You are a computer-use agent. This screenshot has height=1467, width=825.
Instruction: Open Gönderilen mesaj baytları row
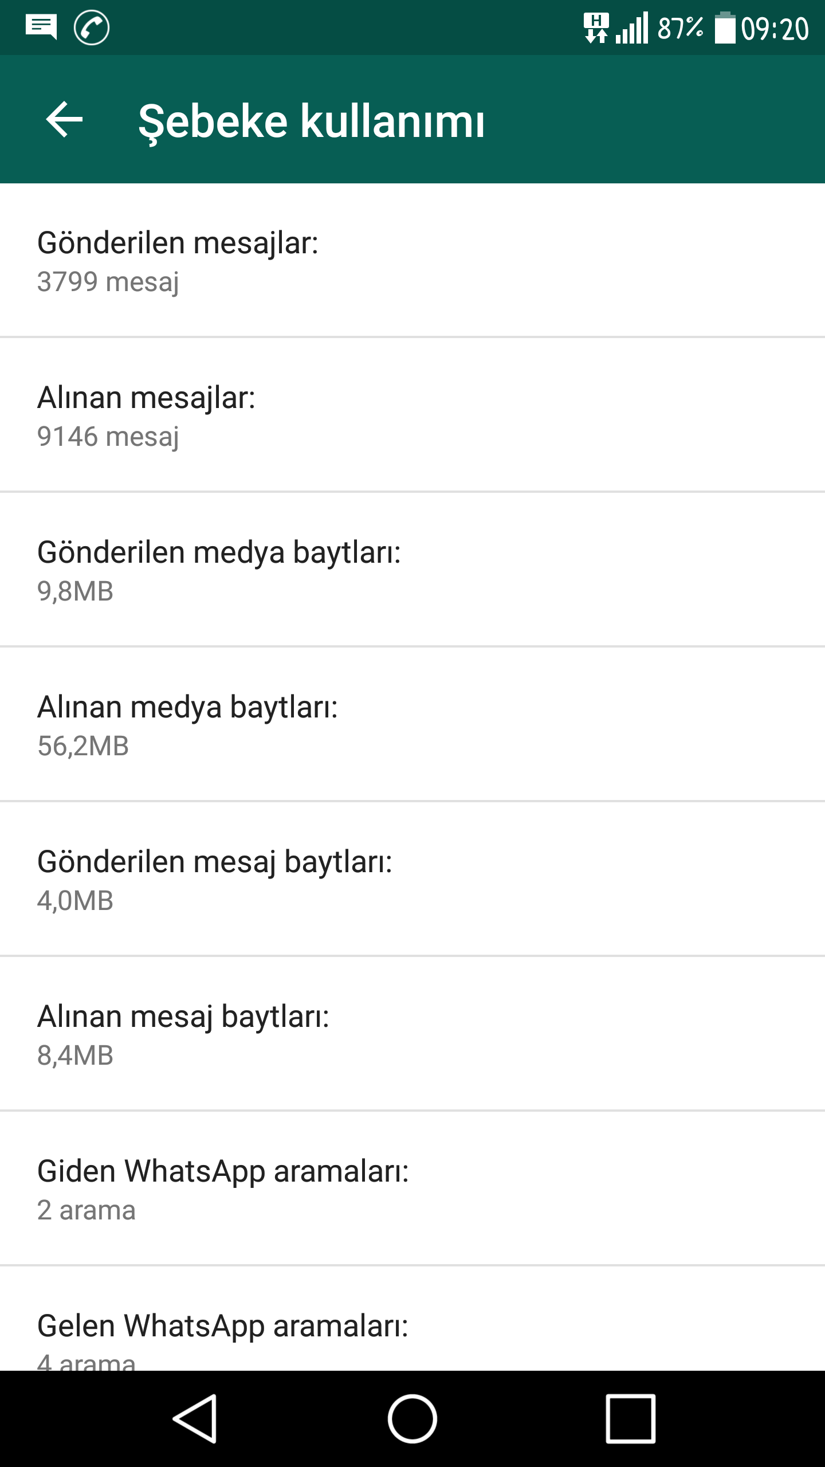(x=412, y=880)
